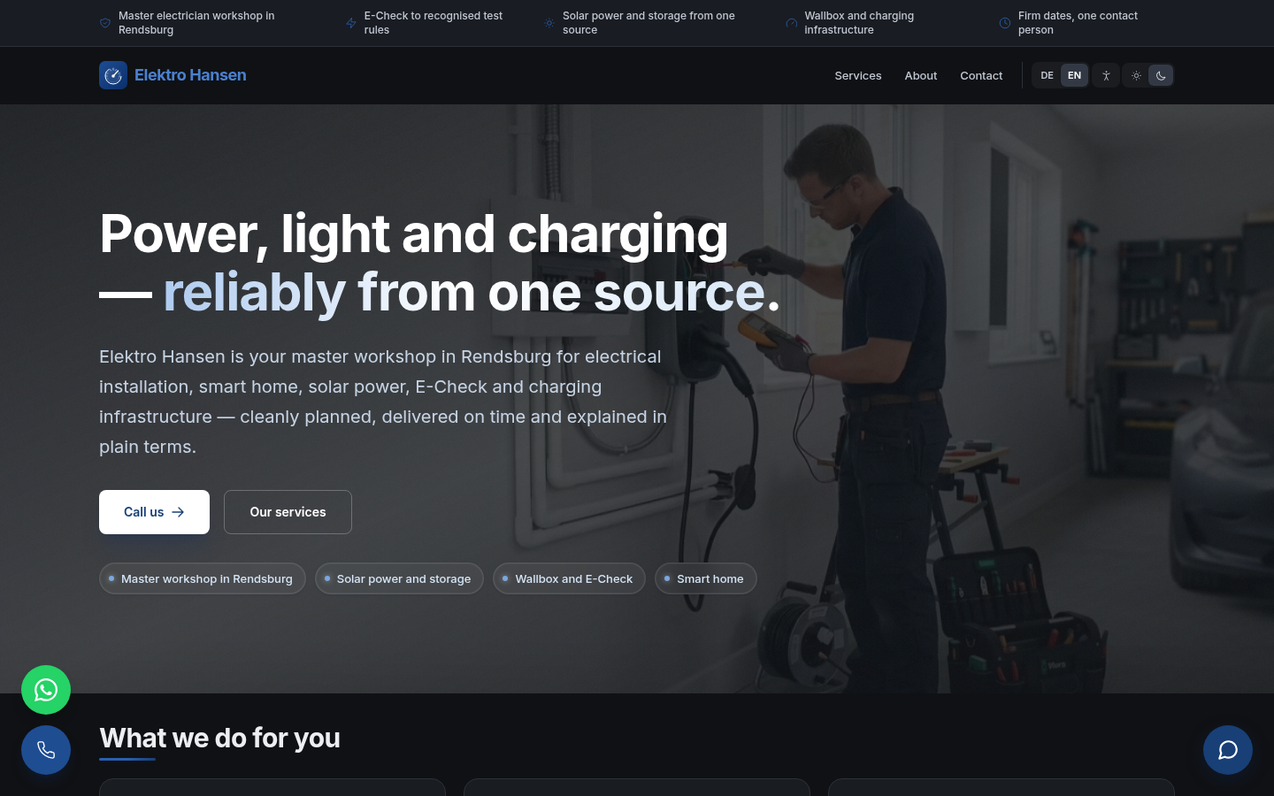Click the clock icon beside Firm dates
The width and height of the screenshot is (1274, 796).
tap(1005, 23)
